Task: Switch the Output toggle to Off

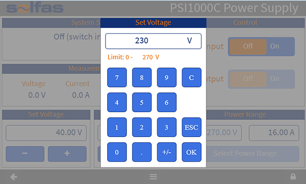Action: point(248,79)
